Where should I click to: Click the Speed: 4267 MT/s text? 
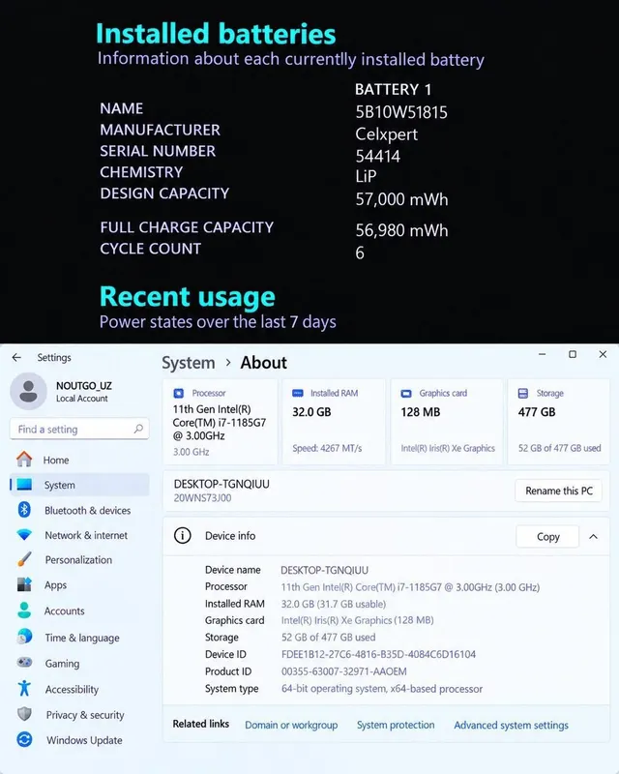pos(327,448)
